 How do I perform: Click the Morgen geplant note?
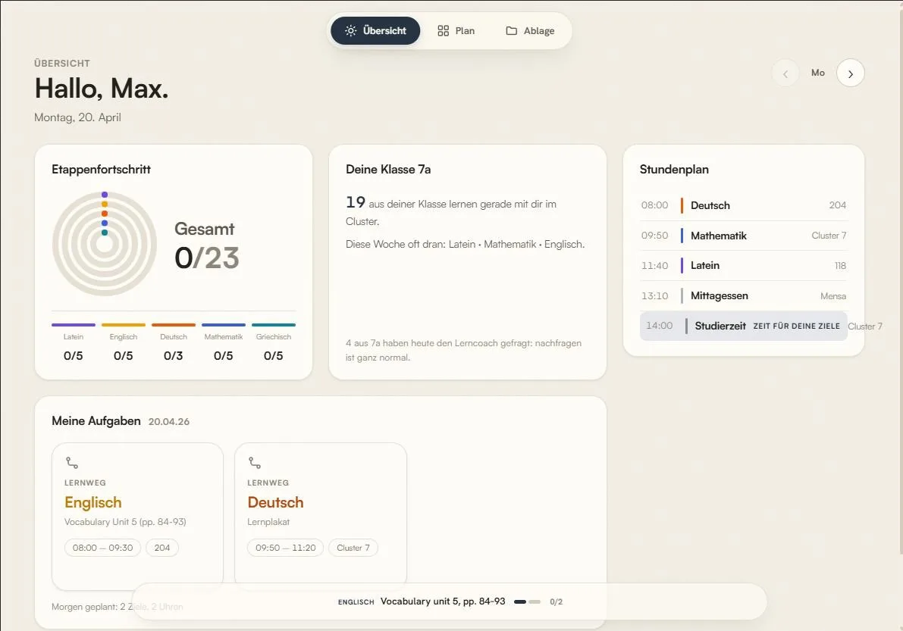[118, 607]
